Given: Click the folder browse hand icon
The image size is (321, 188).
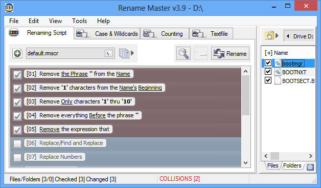Looking at the screenshot, I should click(269, 36).
